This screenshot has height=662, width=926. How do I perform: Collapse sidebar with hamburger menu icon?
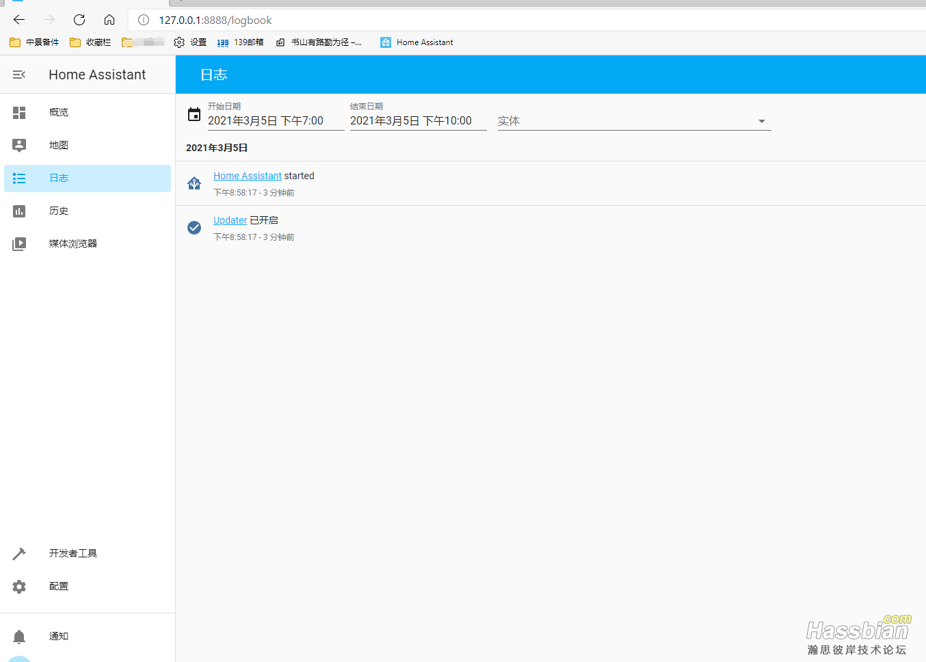19,75
